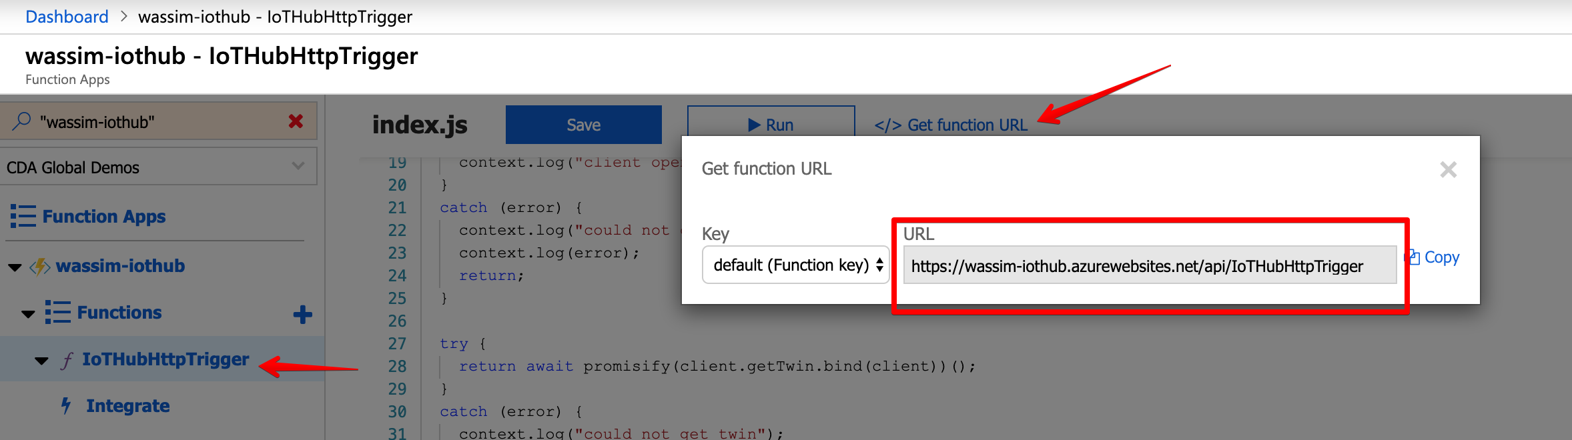Click the Integrate lightning bolt icon
The height and width of the screenshot is (440, 1572).
(66, 405)
